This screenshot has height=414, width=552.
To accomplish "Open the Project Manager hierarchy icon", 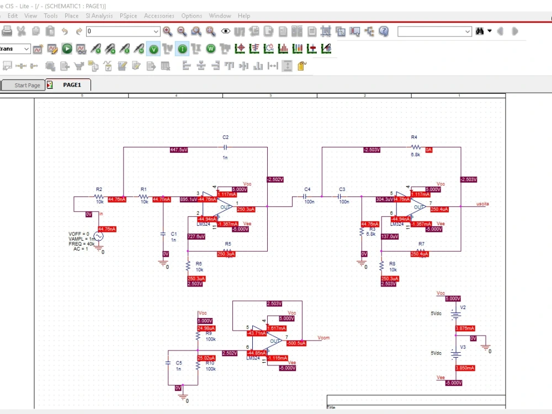I will coord(369,31).
